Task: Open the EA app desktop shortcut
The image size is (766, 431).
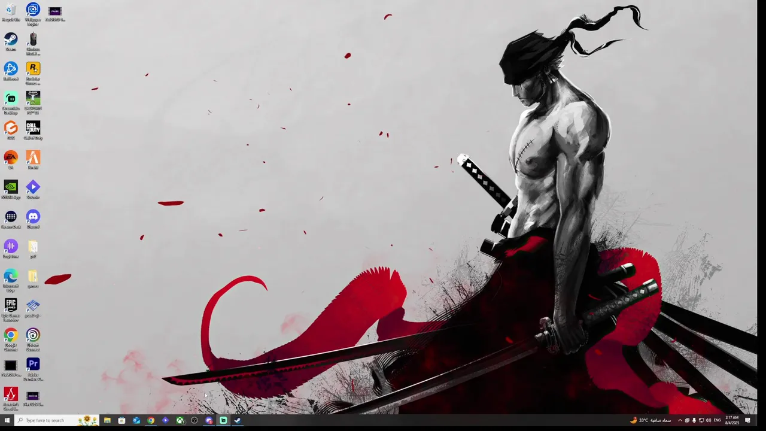Action: 11,160
